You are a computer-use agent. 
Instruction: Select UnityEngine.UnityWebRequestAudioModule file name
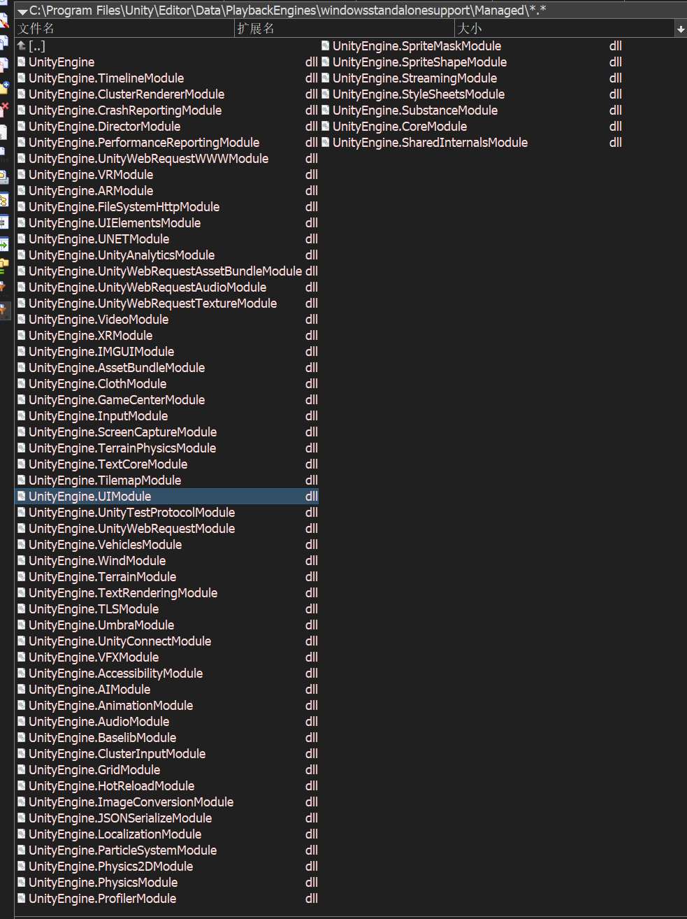pyautogui.click(x=147, y=287)
